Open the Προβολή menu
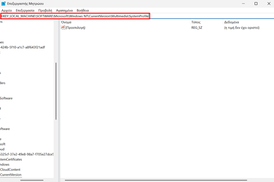 pyautogui.click(x=45, y=11)
